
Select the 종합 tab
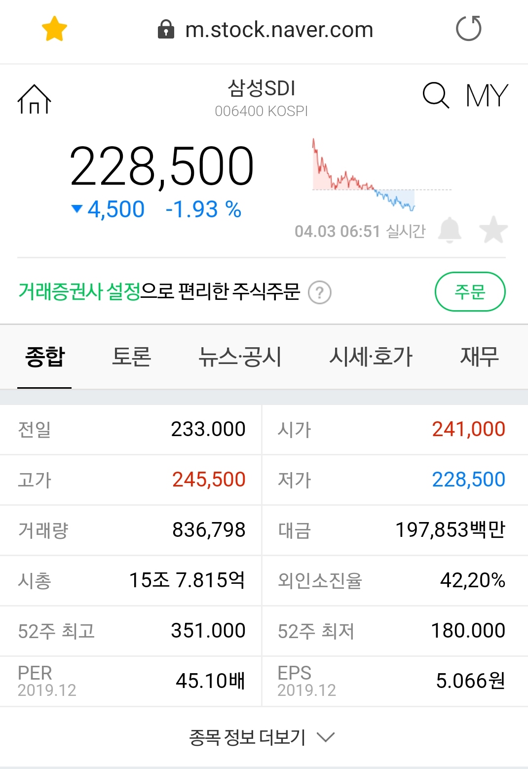click(45, 357)
